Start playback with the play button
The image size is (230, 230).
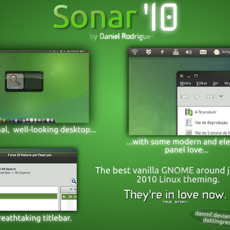197,97
